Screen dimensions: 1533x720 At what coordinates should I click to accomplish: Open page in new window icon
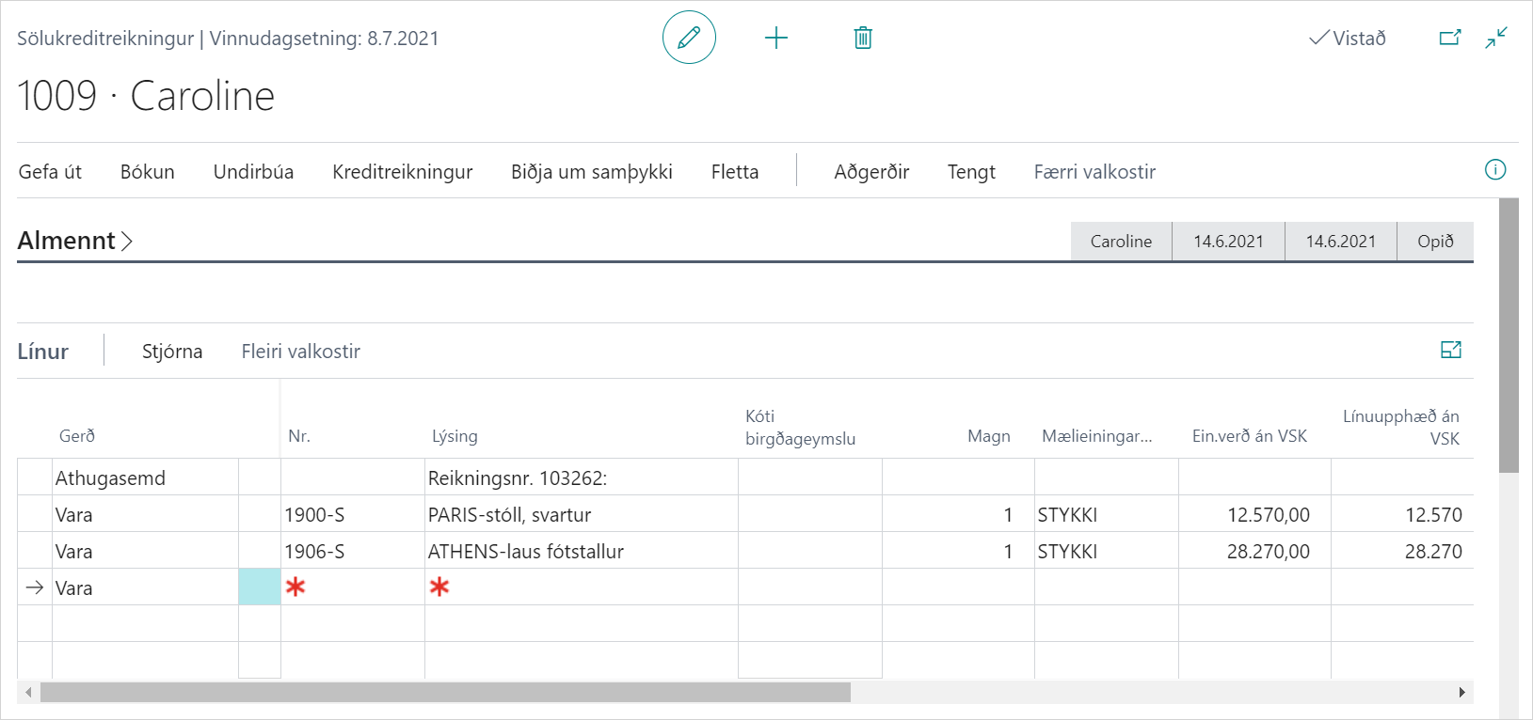(x=1449, y=38)
